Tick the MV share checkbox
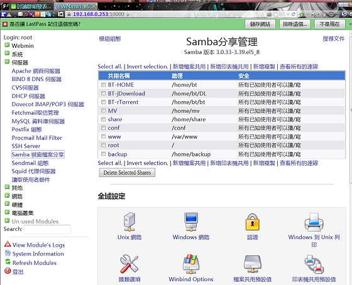This screenshot has height=285, width=352. (x=103, y=110)
